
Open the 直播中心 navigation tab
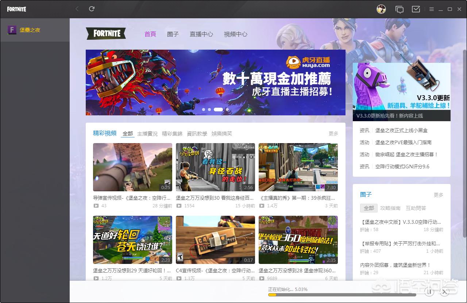coord(201,34)
